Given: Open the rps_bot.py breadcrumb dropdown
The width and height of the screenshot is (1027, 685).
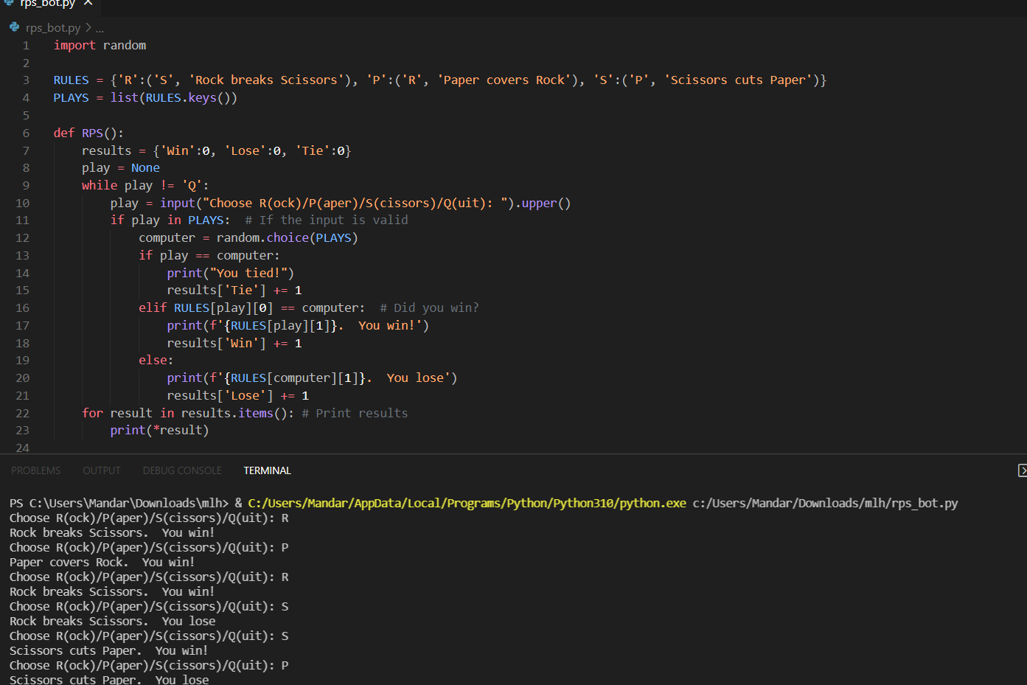Looking at the screenshot, I should [52, 27].
